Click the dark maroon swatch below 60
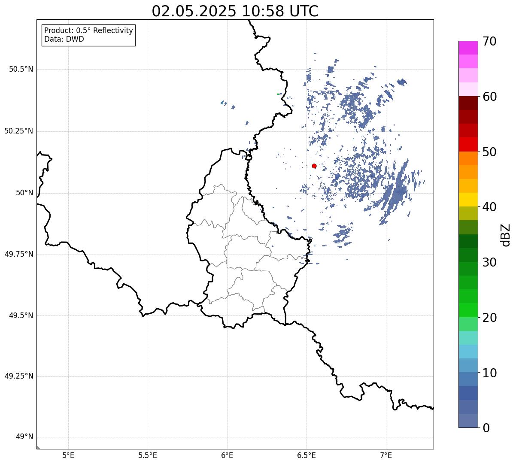 point(468,103)
